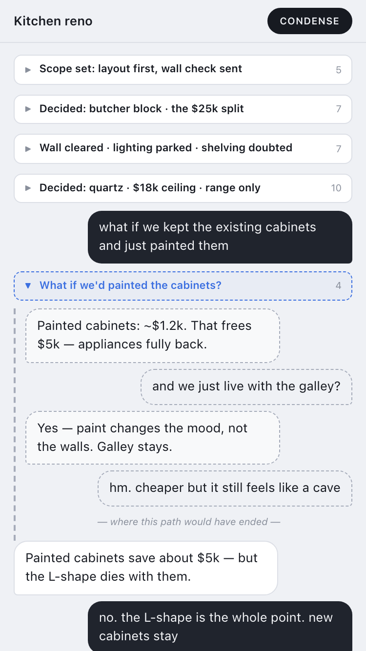Screen dimensions: 366x651
Task: Select the "what if we kept the existing cabinets" message
Action: (220, 237)
